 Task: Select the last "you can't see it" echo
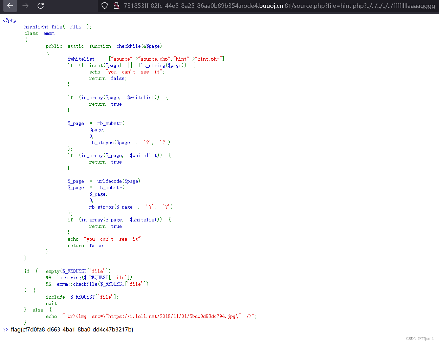[105, 239]
